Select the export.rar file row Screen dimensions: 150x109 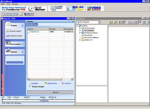pyautogui.click(x=50, y=32)
